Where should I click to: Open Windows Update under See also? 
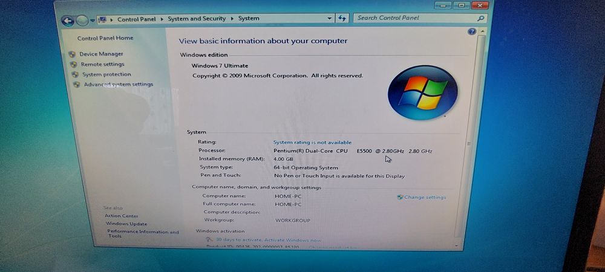pos(126,224)
